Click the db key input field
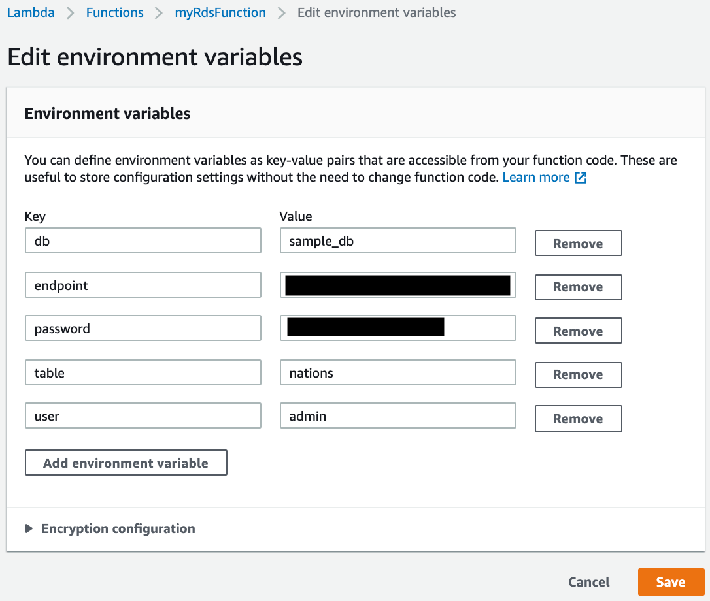 point(143,240)
